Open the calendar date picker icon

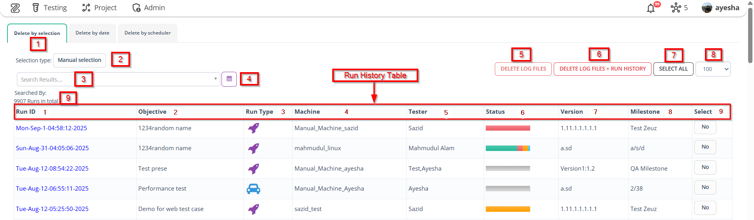tap(229, 79)
